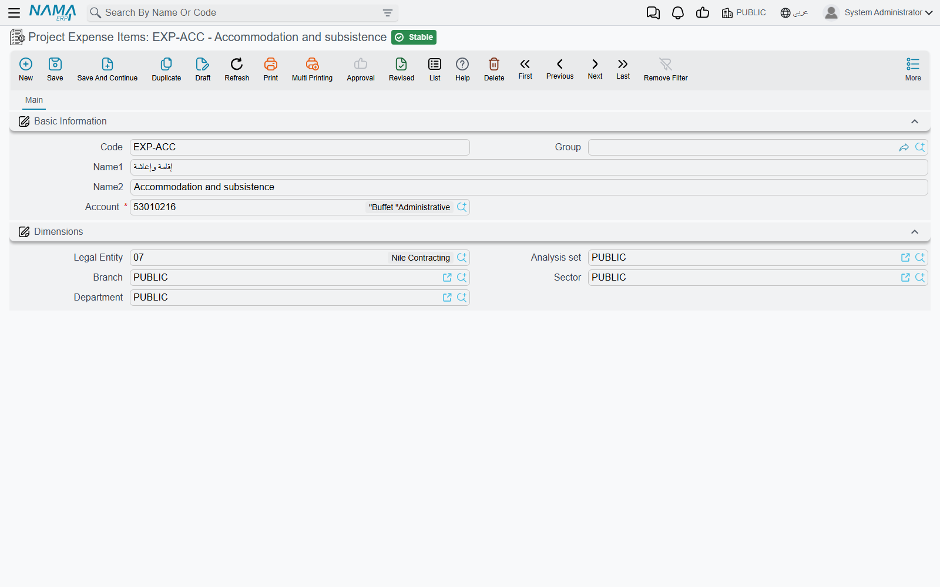Viewport: 940px width, 587px height.
Task: Click Save And Continue
Action: pyautogui.click(x=108, y=69)
